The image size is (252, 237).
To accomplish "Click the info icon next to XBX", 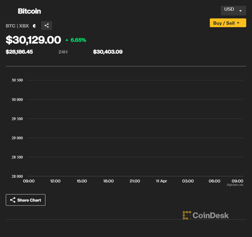I will click(x=34, y=26).
